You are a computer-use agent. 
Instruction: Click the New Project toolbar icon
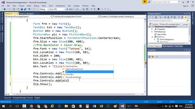pos(14,9)
